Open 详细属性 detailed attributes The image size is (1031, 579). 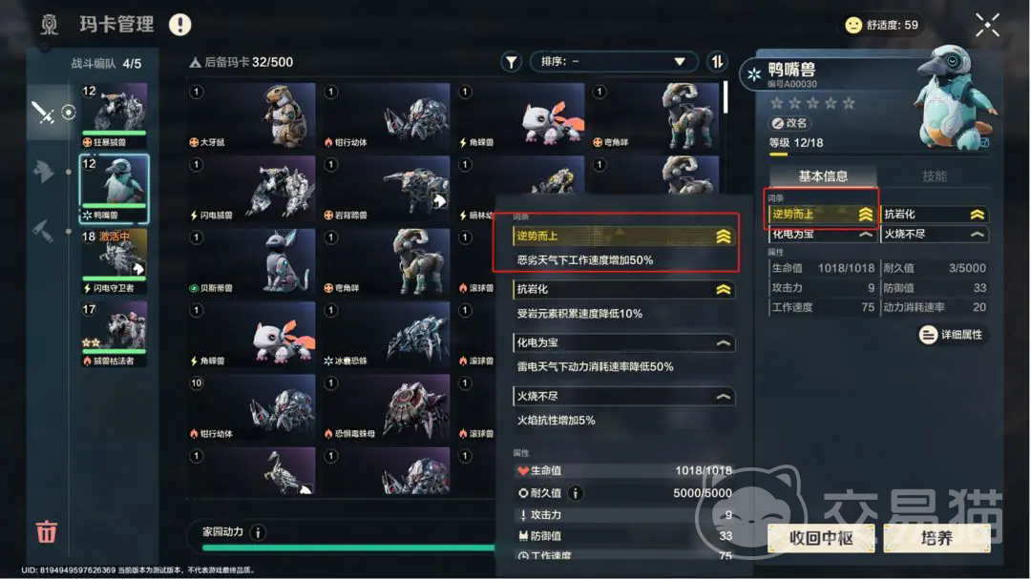pos(952,335)
